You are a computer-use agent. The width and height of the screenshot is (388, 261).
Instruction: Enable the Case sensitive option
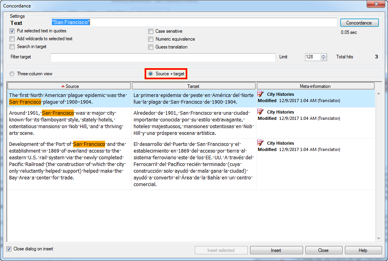(x=151, y=31)
